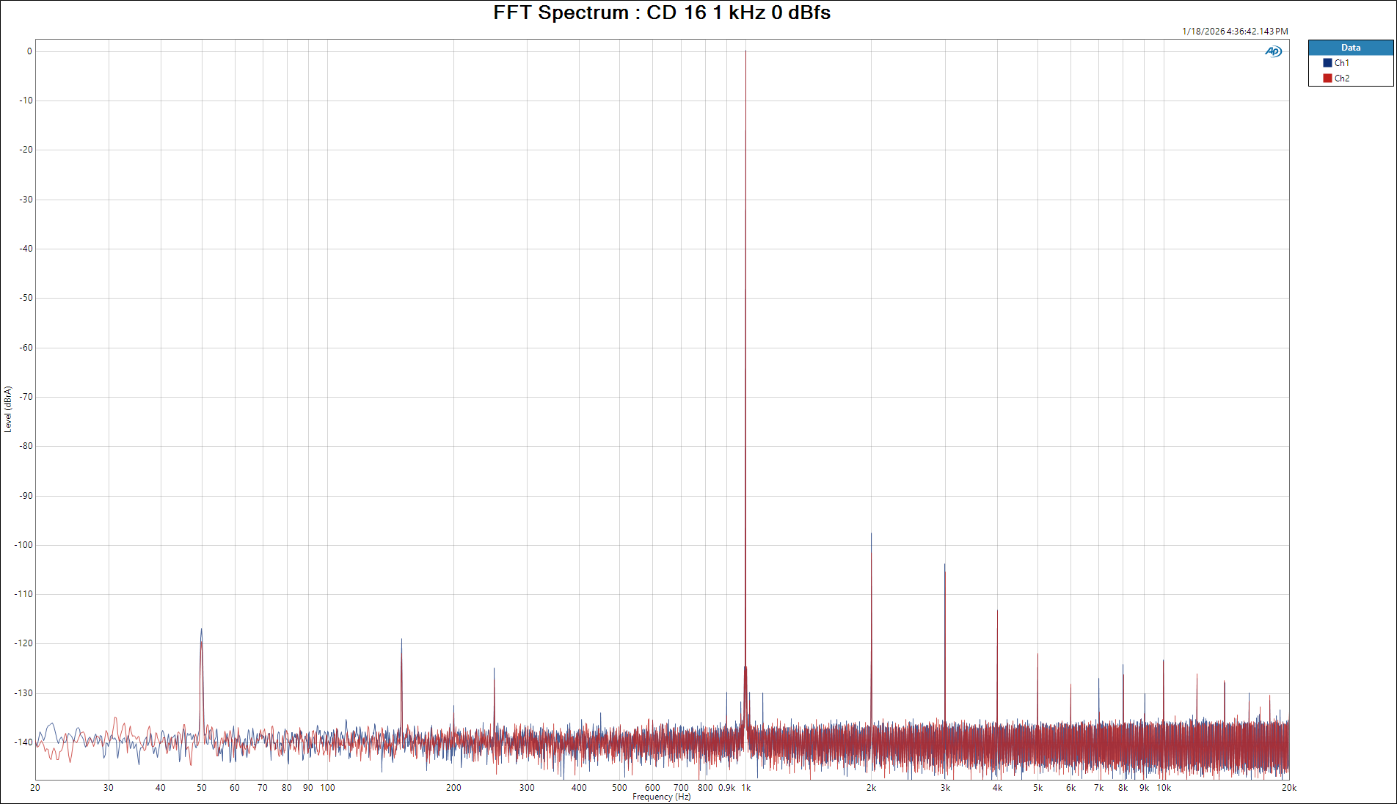Click the top of the 1 kHz fundamental peak
1397x804 pixels.
click(x=745, y=51)
